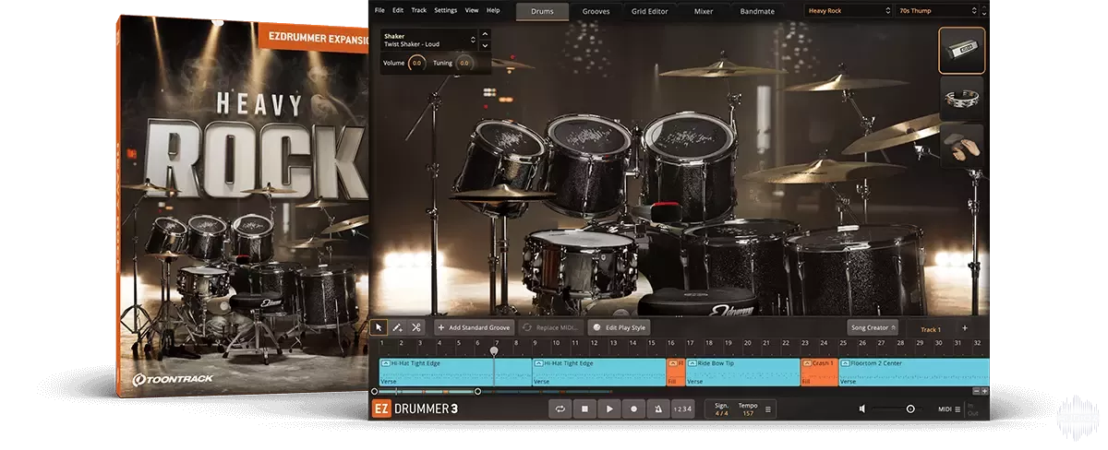1108x450 pixels.
Task: Open the Track menu
Action: (x=419, y=10)
